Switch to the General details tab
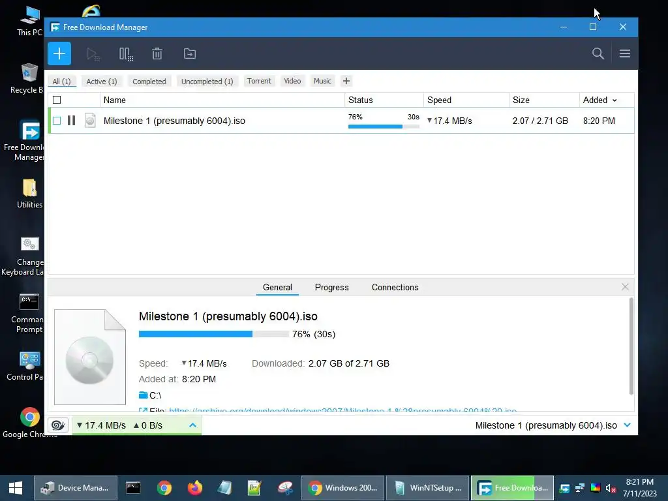Image resolution: width=668 pixels, height=501 pixels. click(x=277, y=287)
